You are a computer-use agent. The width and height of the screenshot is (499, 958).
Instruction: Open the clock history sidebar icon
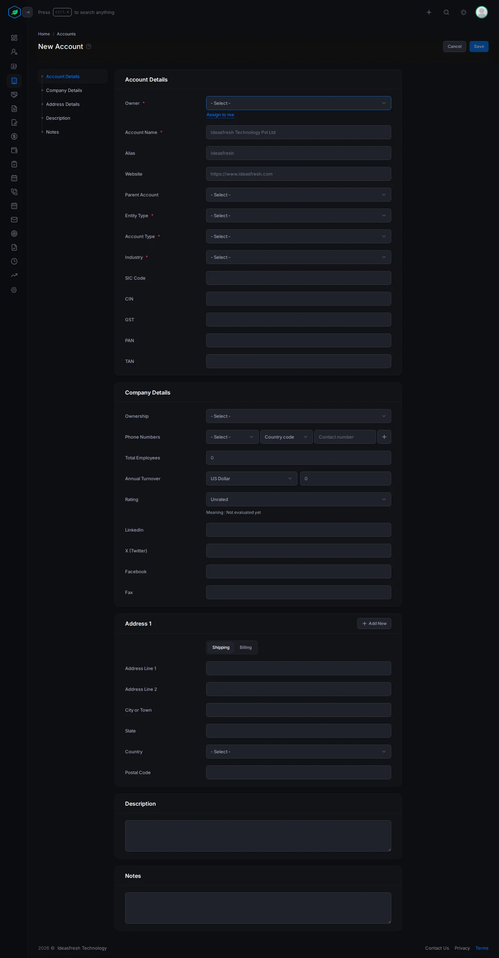pyautogui.click(x=14, y=261)
